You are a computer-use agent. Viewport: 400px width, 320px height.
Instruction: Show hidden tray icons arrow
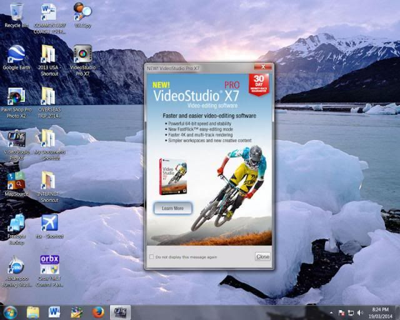[x=331, y=313]
